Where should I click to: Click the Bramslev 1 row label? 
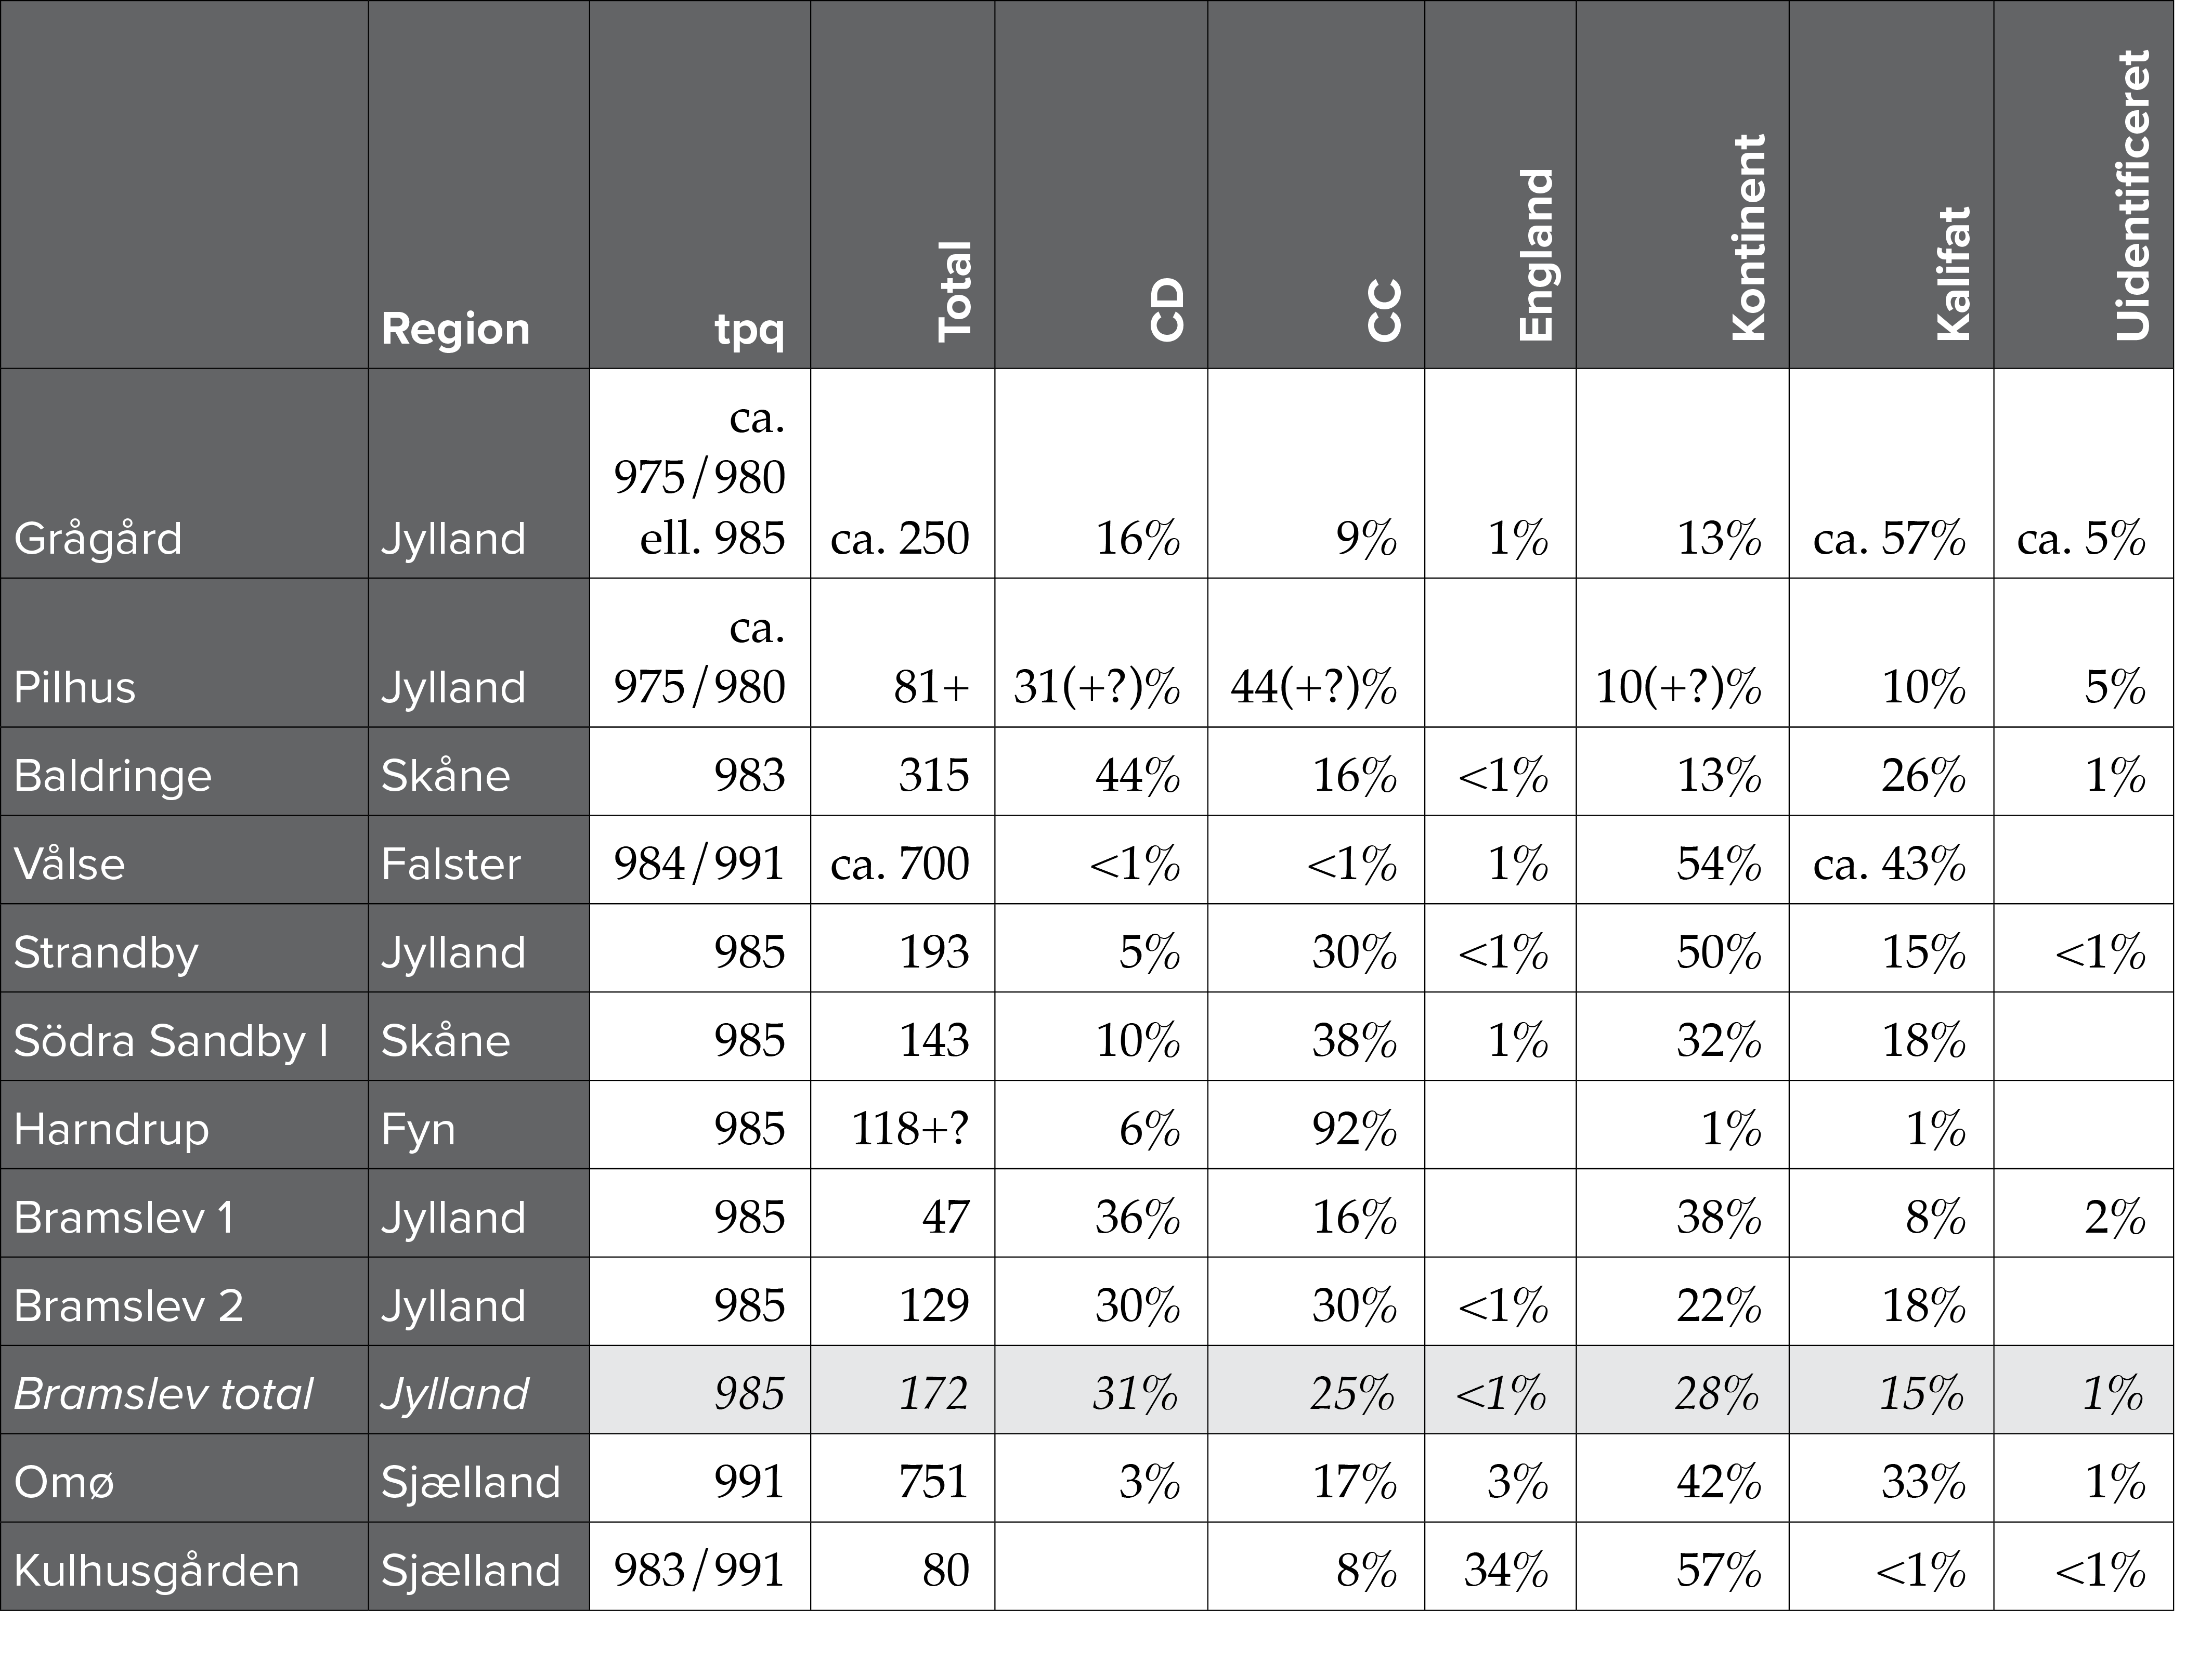[124, 1217]
